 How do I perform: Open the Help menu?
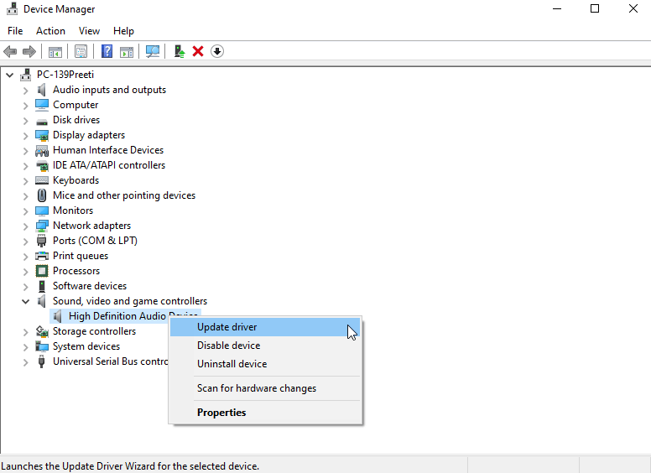(123, 31)
